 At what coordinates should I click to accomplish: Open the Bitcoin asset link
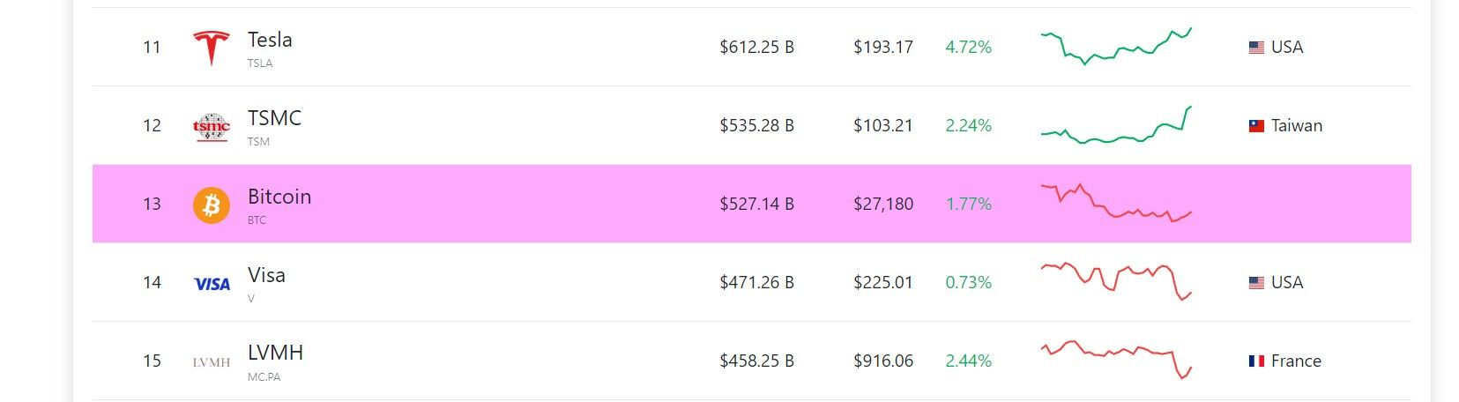point(279,197)
